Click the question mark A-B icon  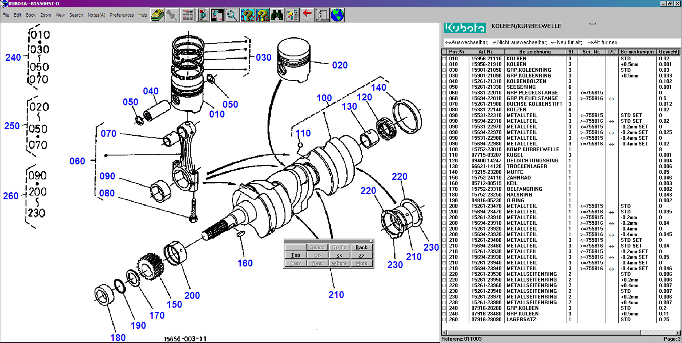tap(262, 16)
